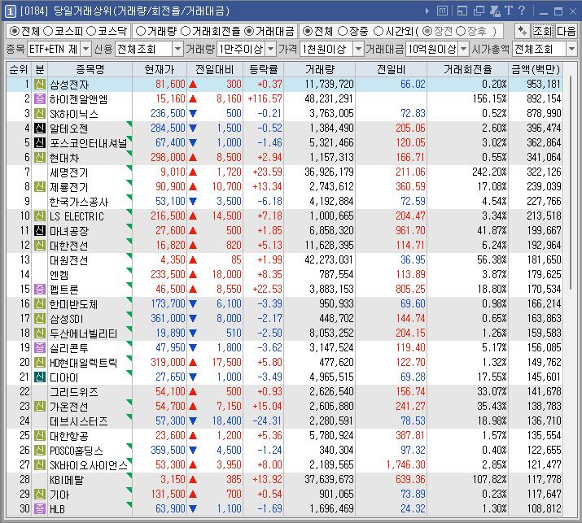Click the black 신 badge for 마녀공장

click(40, 230)
